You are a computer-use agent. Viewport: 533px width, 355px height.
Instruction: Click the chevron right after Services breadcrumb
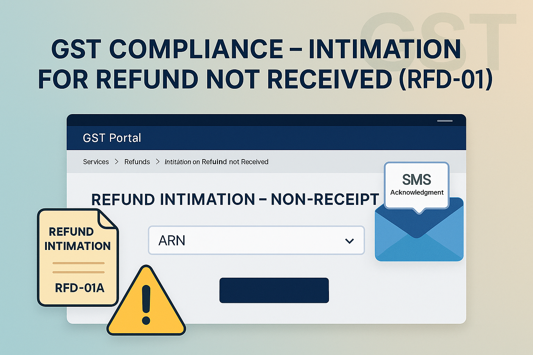(x=117, y=162)
